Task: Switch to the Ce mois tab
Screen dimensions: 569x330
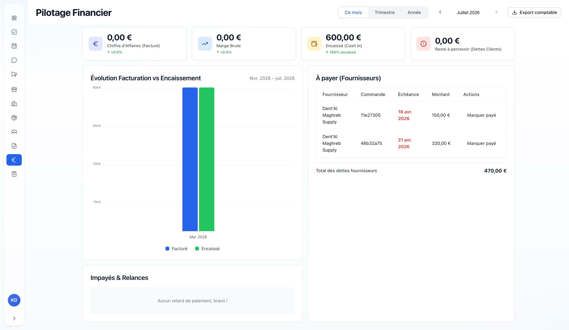Action: [x=353, y=12]
